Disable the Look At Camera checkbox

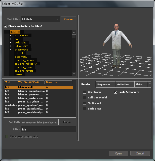(x=115, y=92)
